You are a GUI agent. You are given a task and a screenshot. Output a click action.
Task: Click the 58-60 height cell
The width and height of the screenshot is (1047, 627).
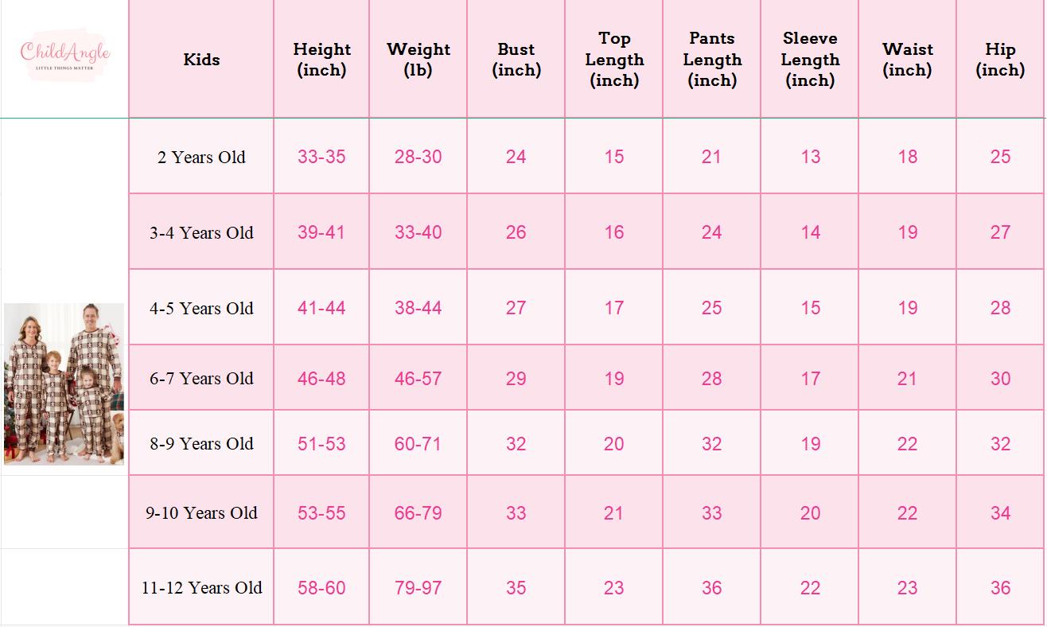pos(321,587)
